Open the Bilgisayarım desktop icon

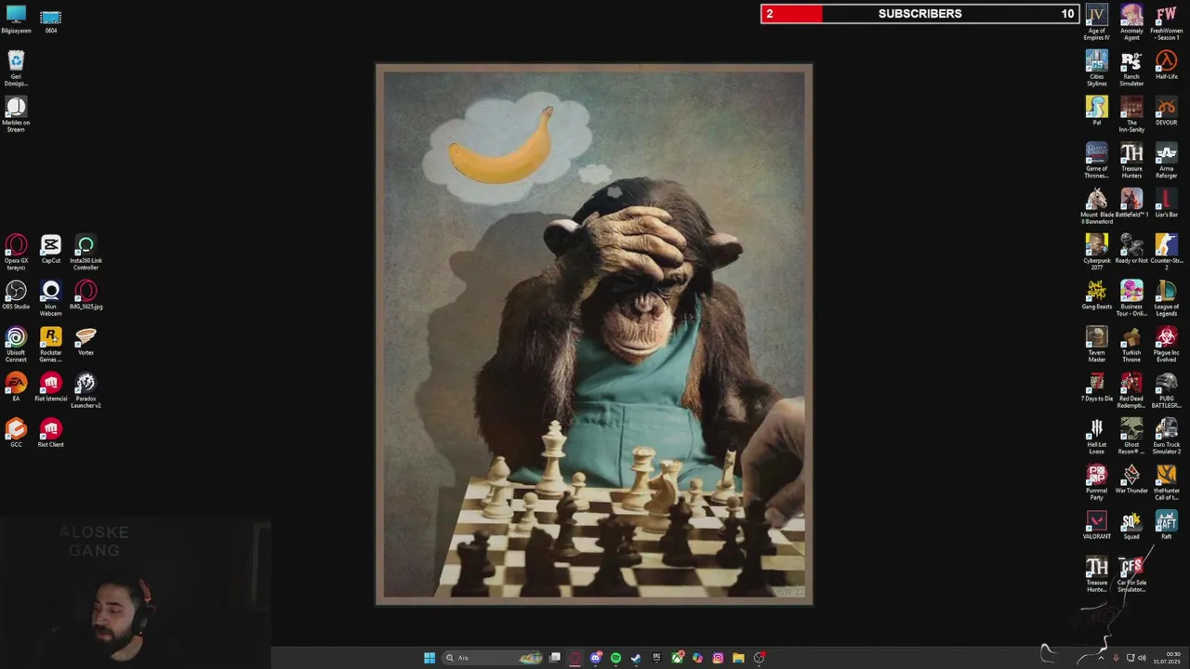[x=16, y=20]
